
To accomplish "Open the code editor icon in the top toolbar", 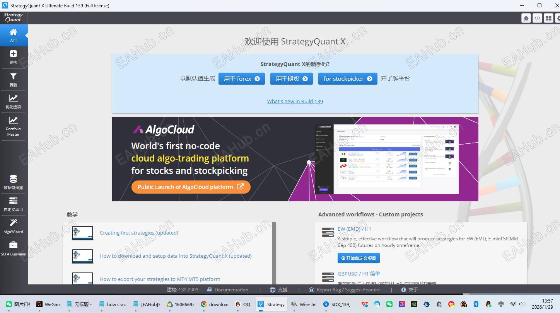I will 537,18.
